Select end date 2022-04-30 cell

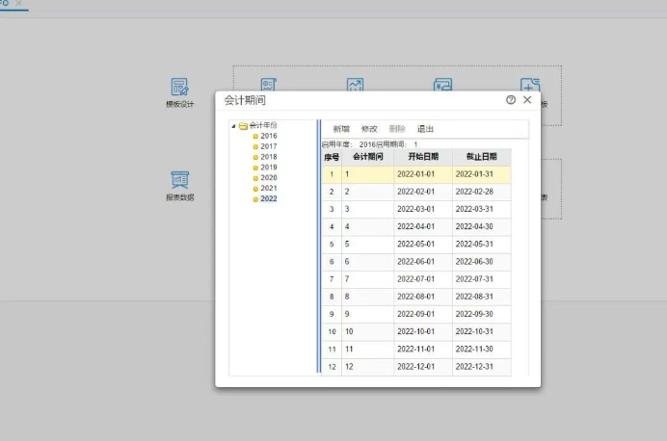tap(482, 227)
